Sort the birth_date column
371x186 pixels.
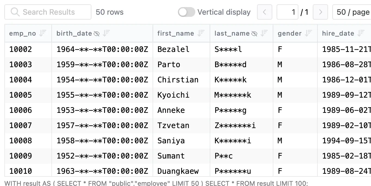tap(106, 33)
